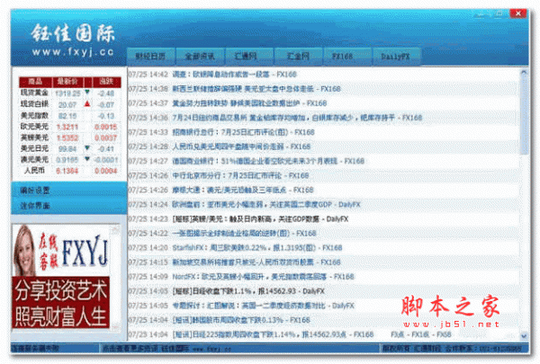540x364 pixels.
Task: Click the red up arrow for 现货白银
Action: coord(87,103)
